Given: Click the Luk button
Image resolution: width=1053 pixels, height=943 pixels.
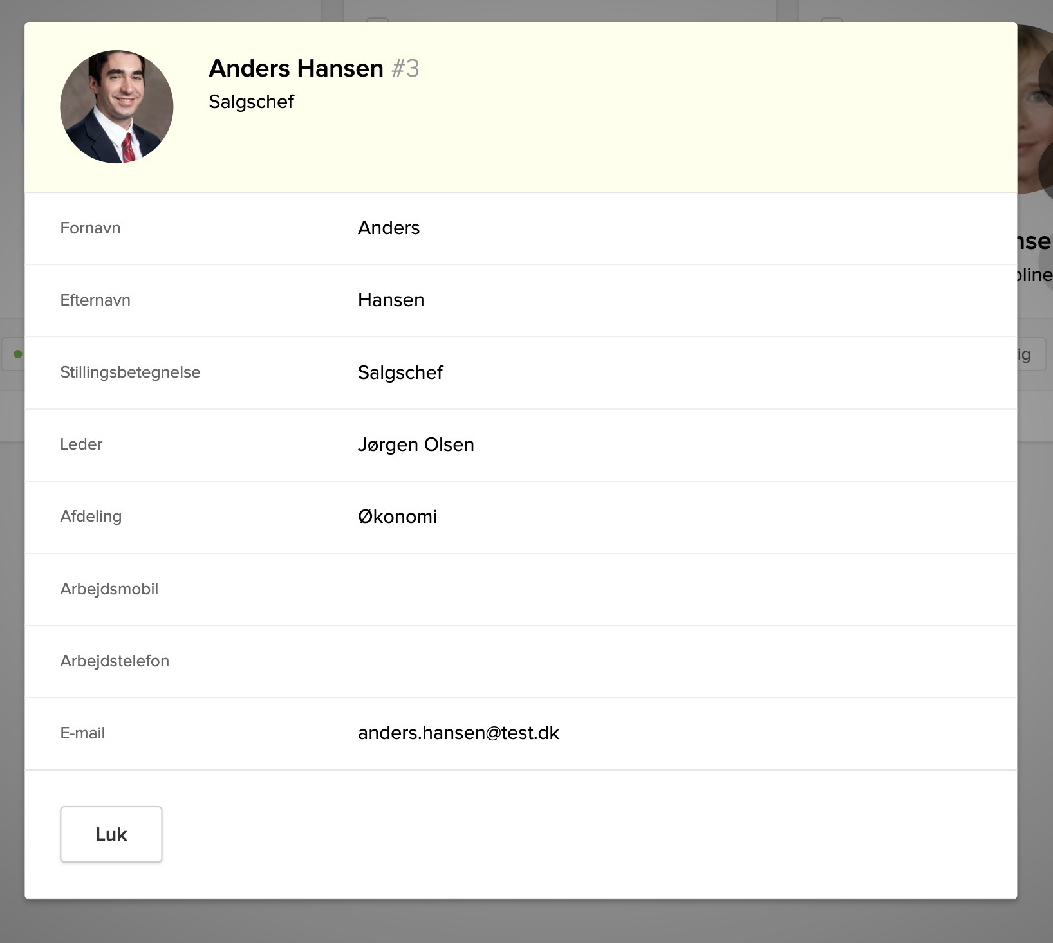Looking at the screenshot, I should click(111, 834).
